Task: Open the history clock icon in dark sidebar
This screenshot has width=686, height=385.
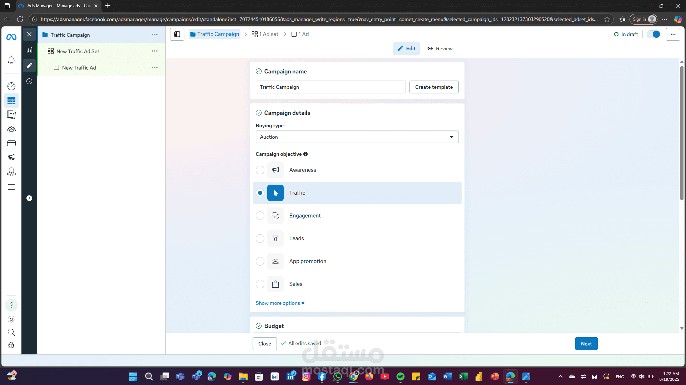Action: [29, 81]
